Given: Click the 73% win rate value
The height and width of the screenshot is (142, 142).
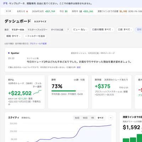Looking at the screenshot, I should point(57,86).
